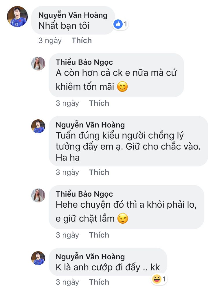Screen dimensions: 217x291
Task: Open the avatar beside the "A còn hơn cả" reply
Action: (38, 64)
